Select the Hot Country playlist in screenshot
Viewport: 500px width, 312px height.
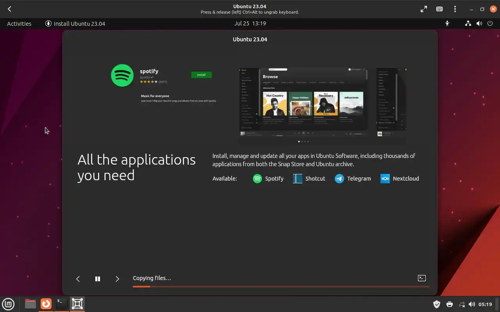tap(275, 104)
